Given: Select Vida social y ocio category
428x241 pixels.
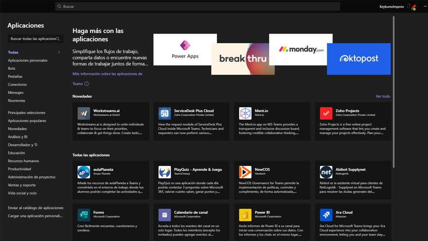Looking at the screenshot, I should pyautogui.click(x=22, y=193).
